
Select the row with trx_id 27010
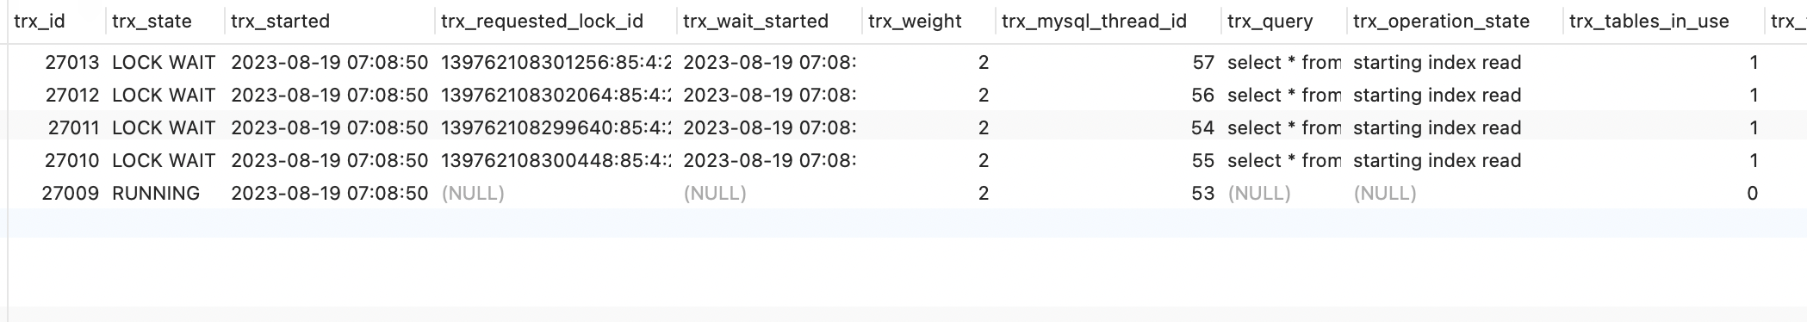(903, 160)
